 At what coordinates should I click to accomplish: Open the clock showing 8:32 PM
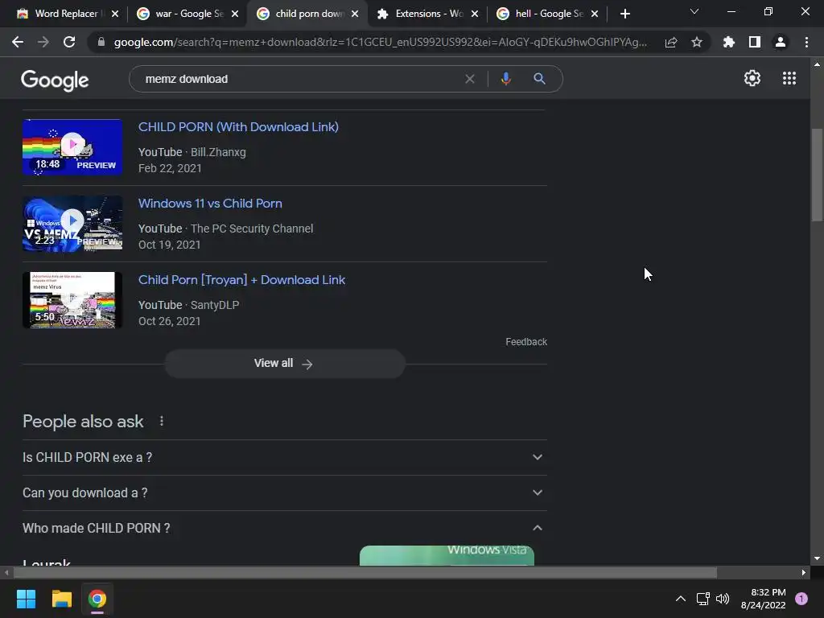pyautogui.click(x=763, y=599)
